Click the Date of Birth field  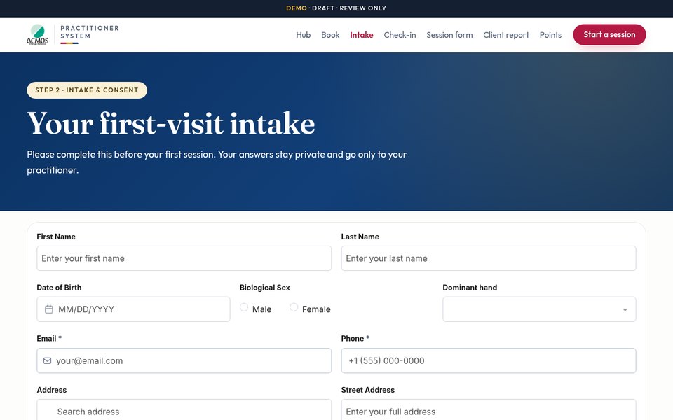pyautogui.click(x=133, y=309)
